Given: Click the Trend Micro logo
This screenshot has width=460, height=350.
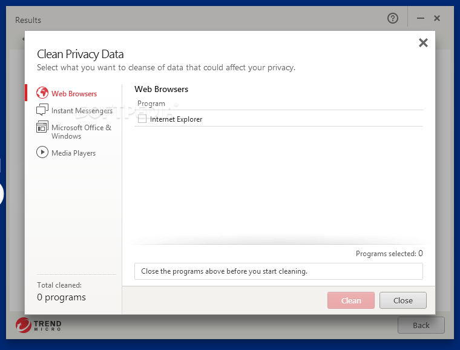Looking at the screenshot, I should click(39, 325).
